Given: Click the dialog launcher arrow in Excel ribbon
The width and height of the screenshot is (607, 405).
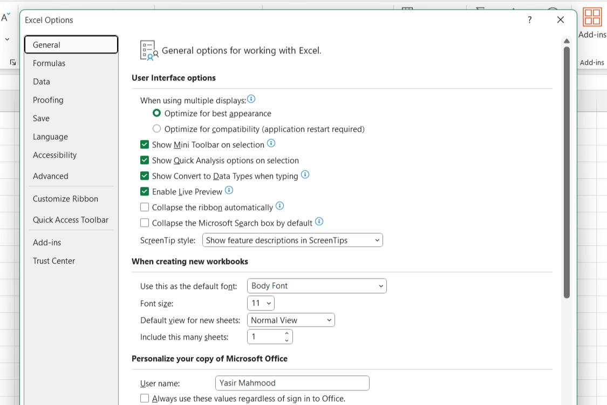Looking at the screenshot, I should coord(13,63).
